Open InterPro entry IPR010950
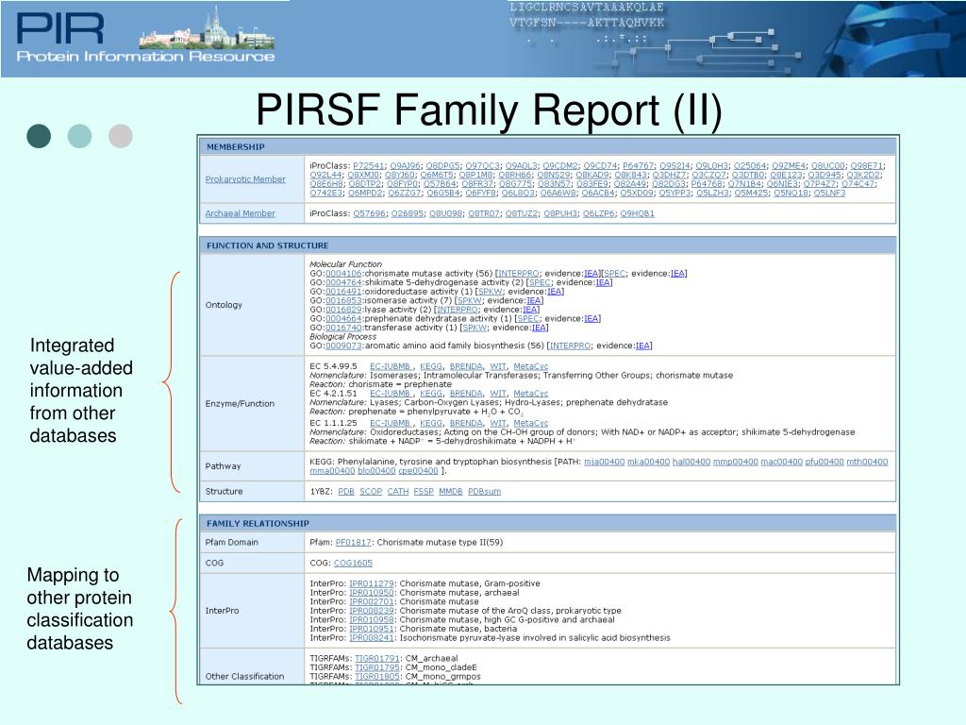 point(372,593)
